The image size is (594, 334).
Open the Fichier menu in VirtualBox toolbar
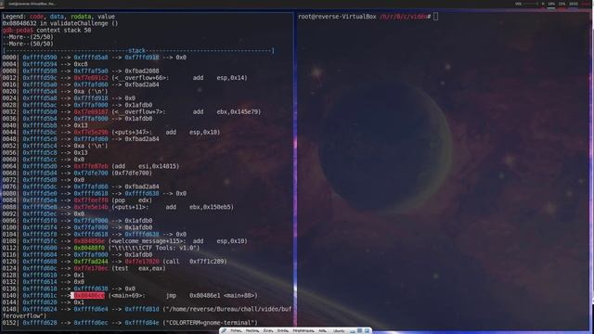pyautogui.click(x=237, y=331)
